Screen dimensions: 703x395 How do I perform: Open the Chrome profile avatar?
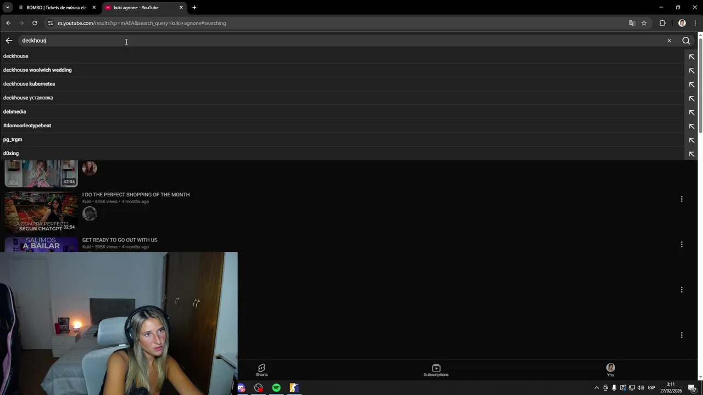(682, 23)
